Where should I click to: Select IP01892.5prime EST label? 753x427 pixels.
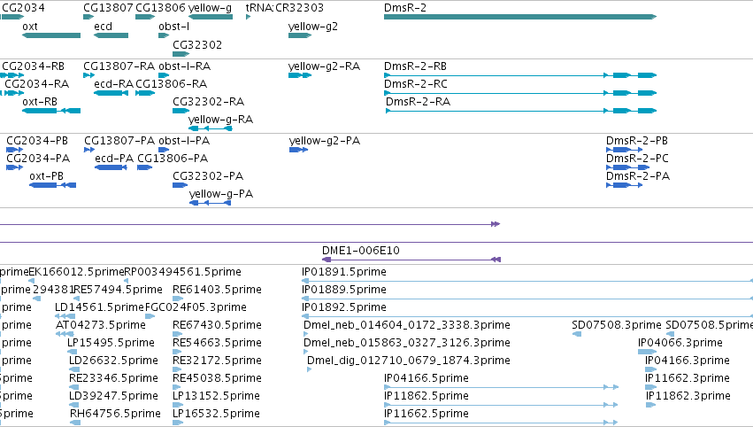tap(344, 307)
